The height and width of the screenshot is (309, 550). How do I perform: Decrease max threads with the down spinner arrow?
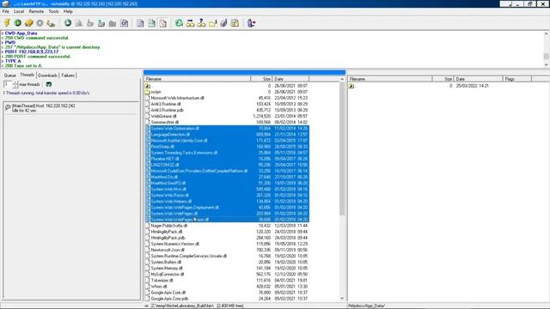click(15, 86)
